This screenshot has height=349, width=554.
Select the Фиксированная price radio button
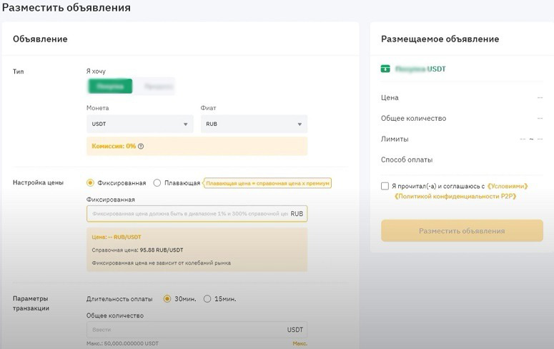tap(90, 183)
